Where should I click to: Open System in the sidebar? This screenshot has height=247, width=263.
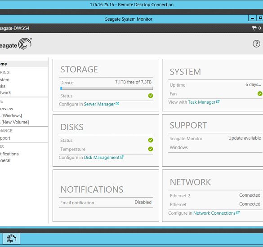[4, 80]
